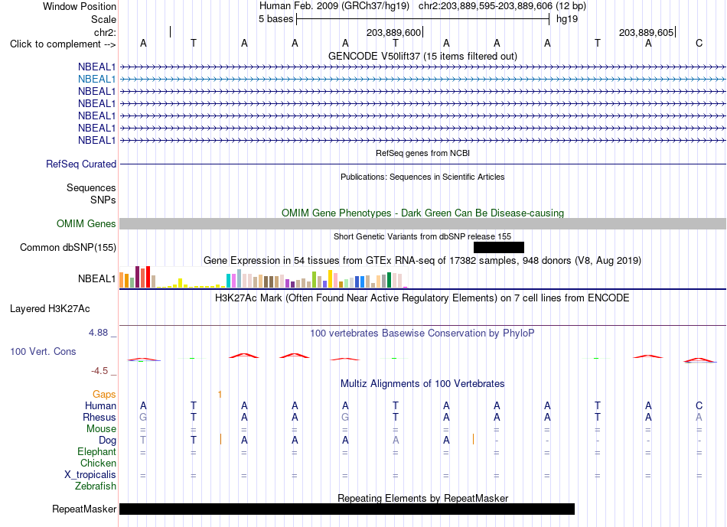
Task: Click the OMIM Gene Phenotypes track title
Action: pyautogui.click(x=422, y=213)
